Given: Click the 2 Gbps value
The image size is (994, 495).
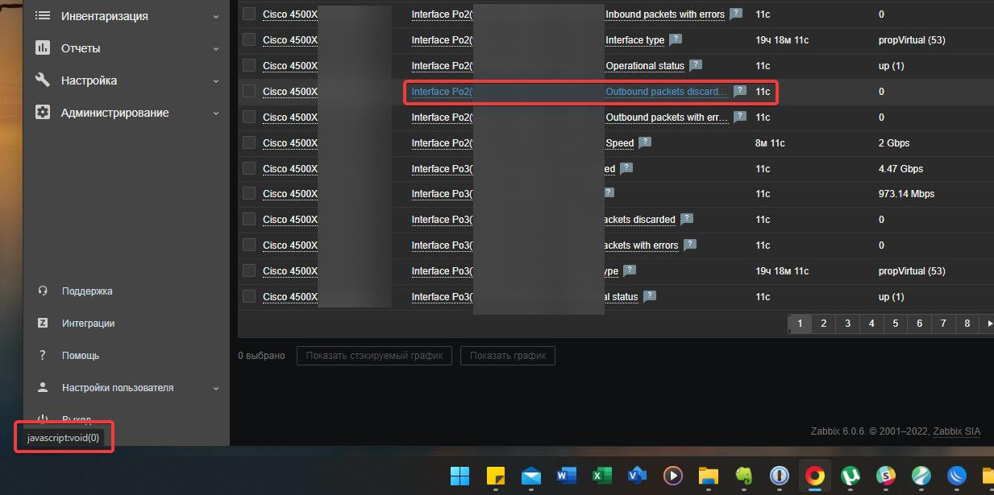Looking at the screenshot, I should click(x=894, y=143).
